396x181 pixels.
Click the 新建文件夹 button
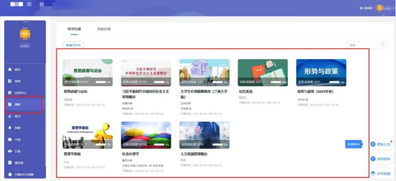[73, 45]
